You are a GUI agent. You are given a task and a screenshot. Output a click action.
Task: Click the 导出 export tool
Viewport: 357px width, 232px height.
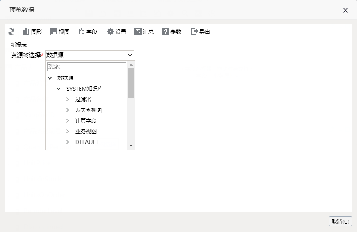tap(200, 32)
